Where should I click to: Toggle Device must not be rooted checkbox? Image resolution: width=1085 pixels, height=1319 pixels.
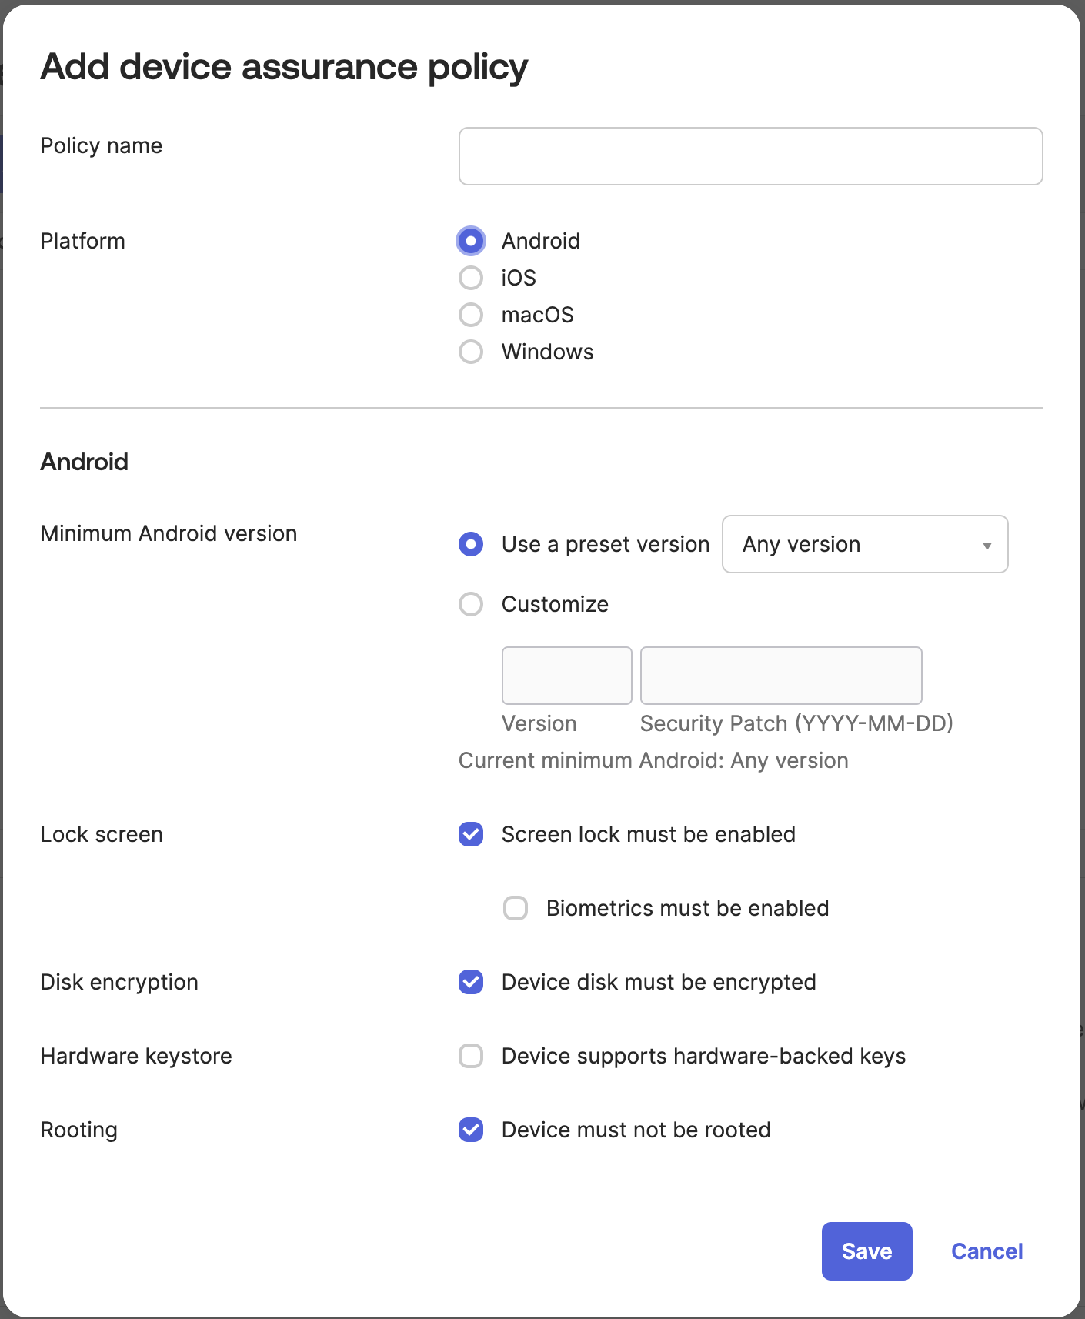tap(471, 1130)
